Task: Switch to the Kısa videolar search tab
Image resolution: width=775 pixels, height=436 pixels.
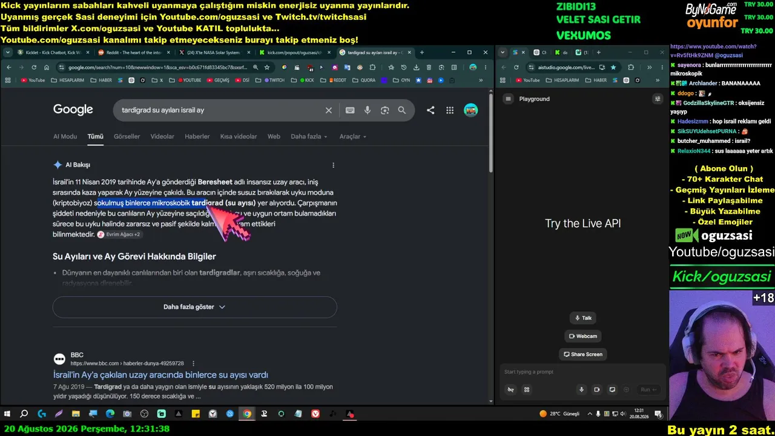Action: 239,137
